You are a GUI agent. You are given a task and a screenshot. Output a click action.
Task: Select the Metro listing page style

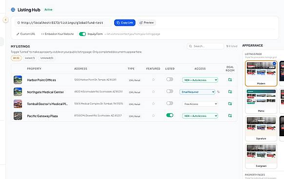(261, 101)
